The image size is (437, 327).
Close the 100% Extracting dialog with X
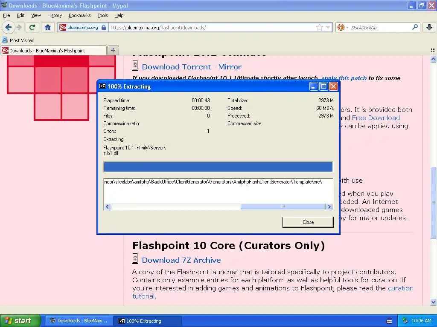333,86
